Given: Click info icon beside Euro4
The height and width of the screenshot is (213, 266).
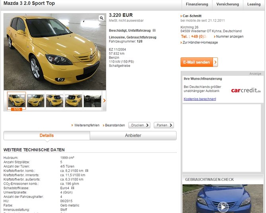Looking at the screenshot, I should pos(73,188).
